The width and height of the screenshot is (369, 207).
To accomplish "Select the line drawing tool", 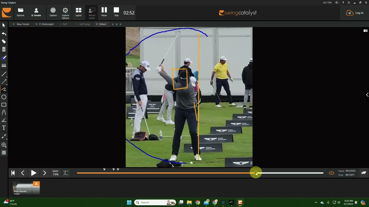I will (4, 74).
